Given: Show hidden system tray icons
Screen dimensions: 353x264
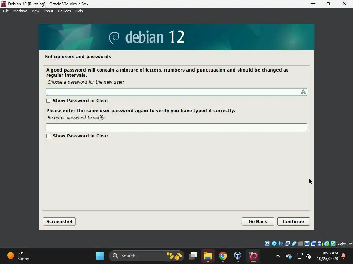Looking at the screenshot, I should coord(278,256).
